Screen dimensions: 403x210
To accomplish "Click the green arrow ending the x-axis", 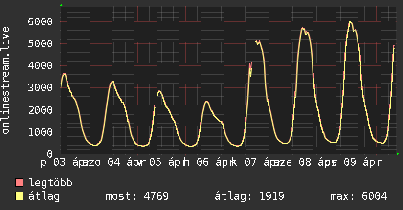I will [398, 154].
